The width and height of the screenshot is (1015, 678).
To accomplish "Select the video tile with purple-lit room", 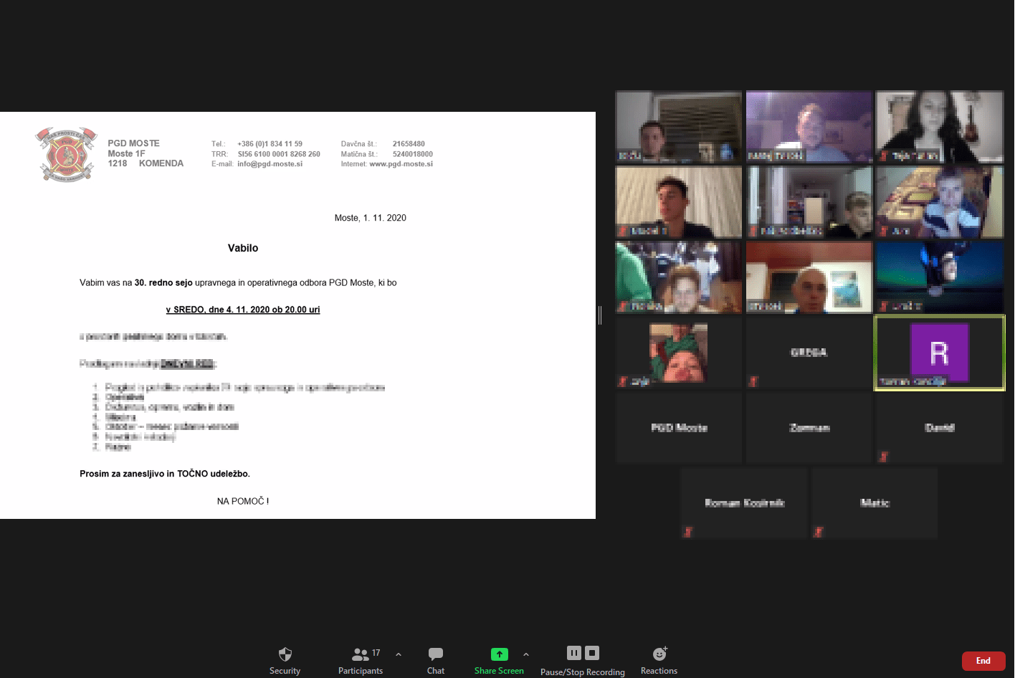I will tap(809, 127).
